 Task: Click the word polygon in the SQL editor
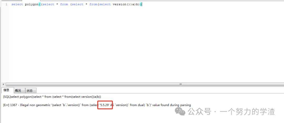(32, 4)
